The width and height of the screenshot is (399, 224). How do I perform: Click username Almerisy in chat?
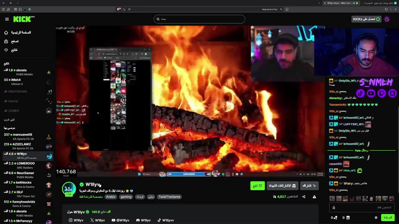pos(336,98)
